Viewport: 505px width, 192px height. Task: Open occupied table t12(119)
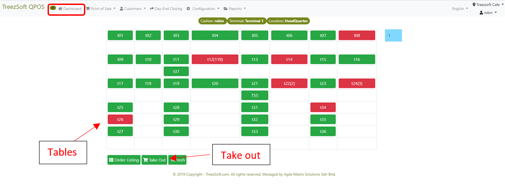(215, 60)
